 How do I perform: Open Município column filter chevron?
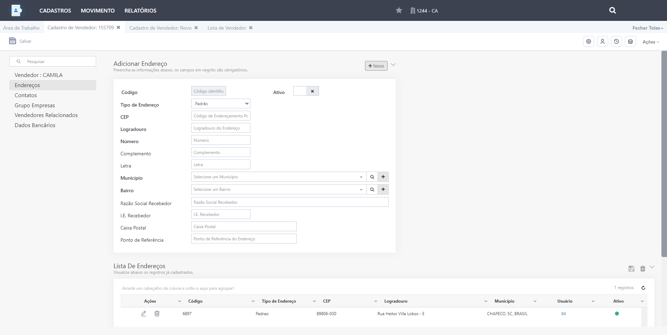click(x=535, y=301)
